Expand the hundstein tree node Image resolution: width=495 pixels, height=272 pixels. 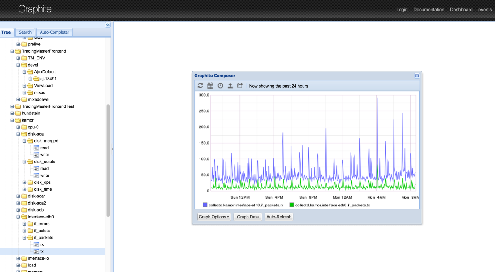click(12, 113)
